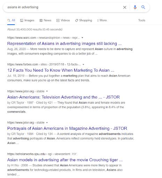This screenshot has height=178, width=162.
Task: Start voice search with microphone icon
Action: click(x=135, y=7)
